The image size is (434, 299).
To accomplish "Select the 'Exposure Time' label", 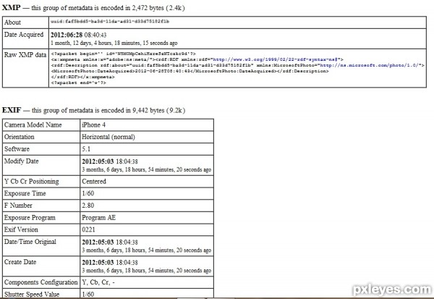I will click(x=25, y=193).
